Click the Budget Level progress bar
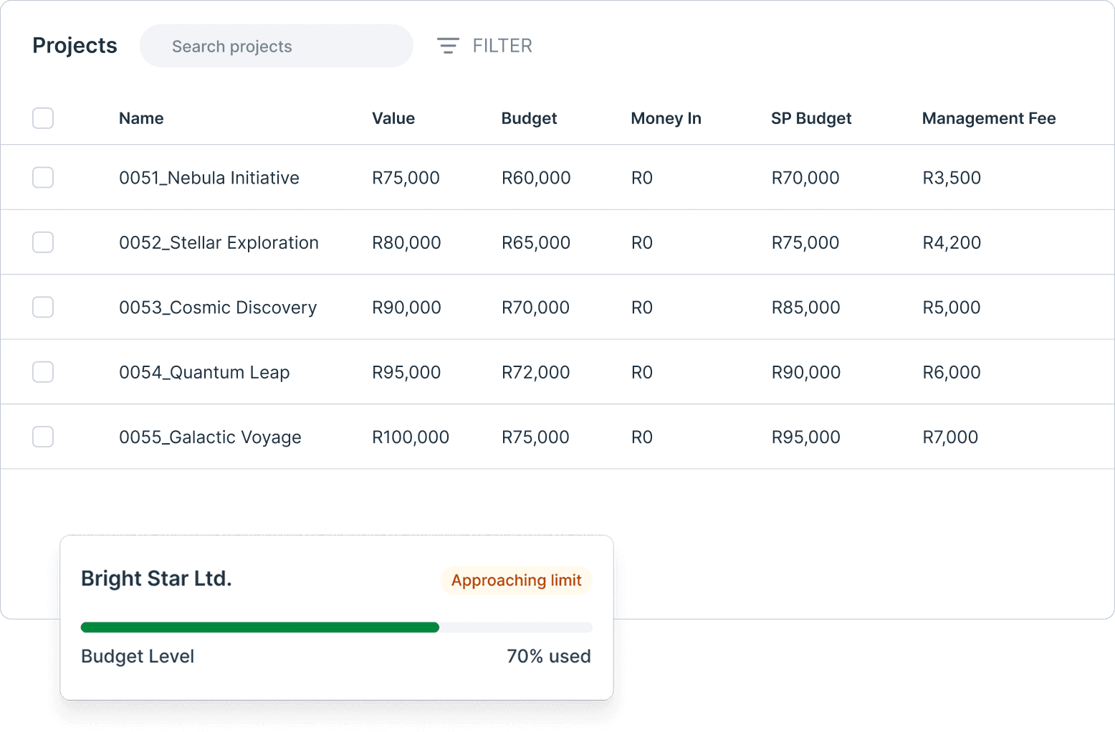 pos(336,627)
